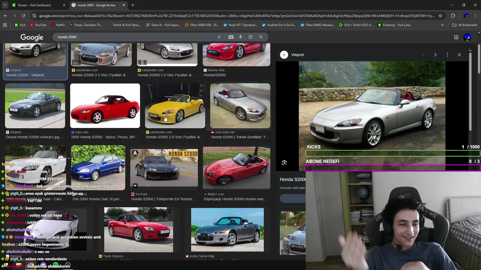Click the Honda S2000 - Vikipedi result title
481x270 pixels.
pyautogui.click(x=25, y=75)
